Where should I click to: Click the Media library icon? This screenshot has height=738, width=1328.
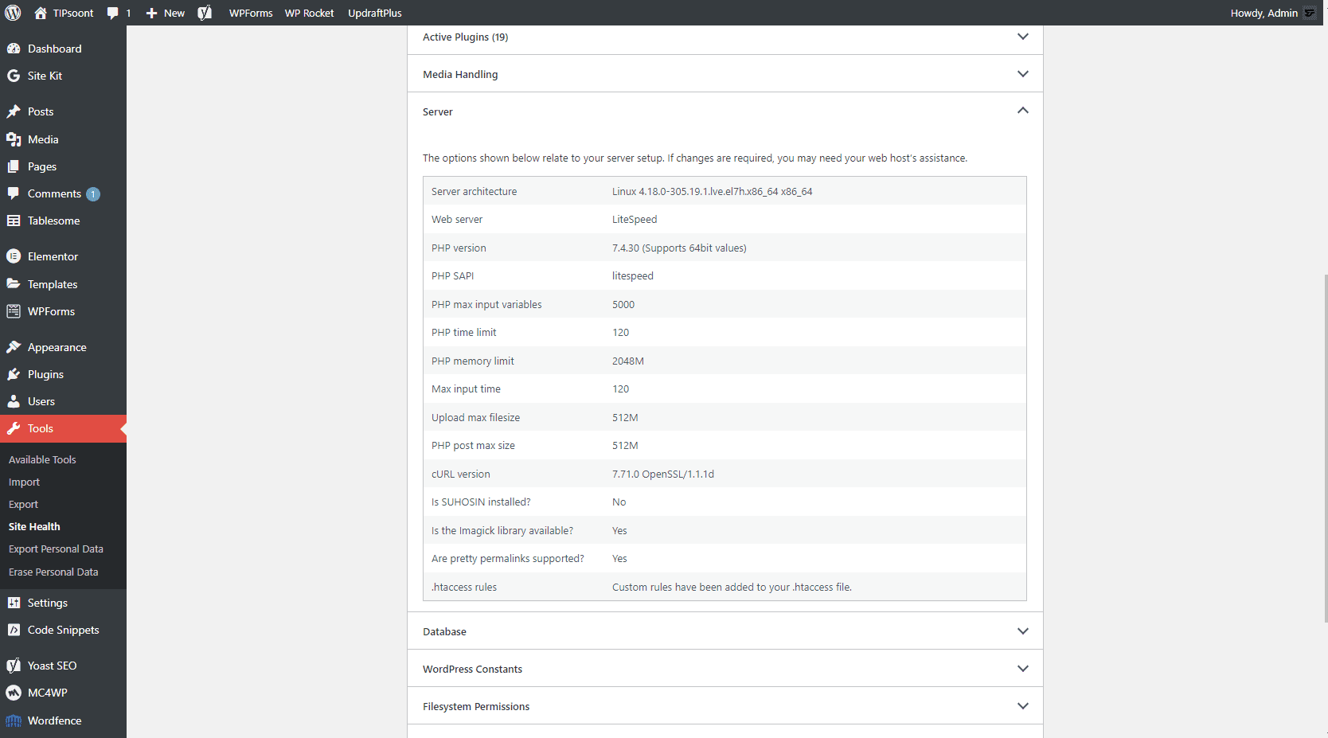(14, 139)
